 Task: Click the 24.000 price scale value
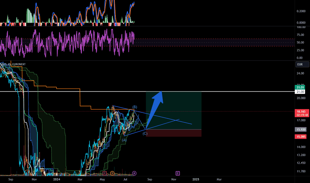point(300,74)
